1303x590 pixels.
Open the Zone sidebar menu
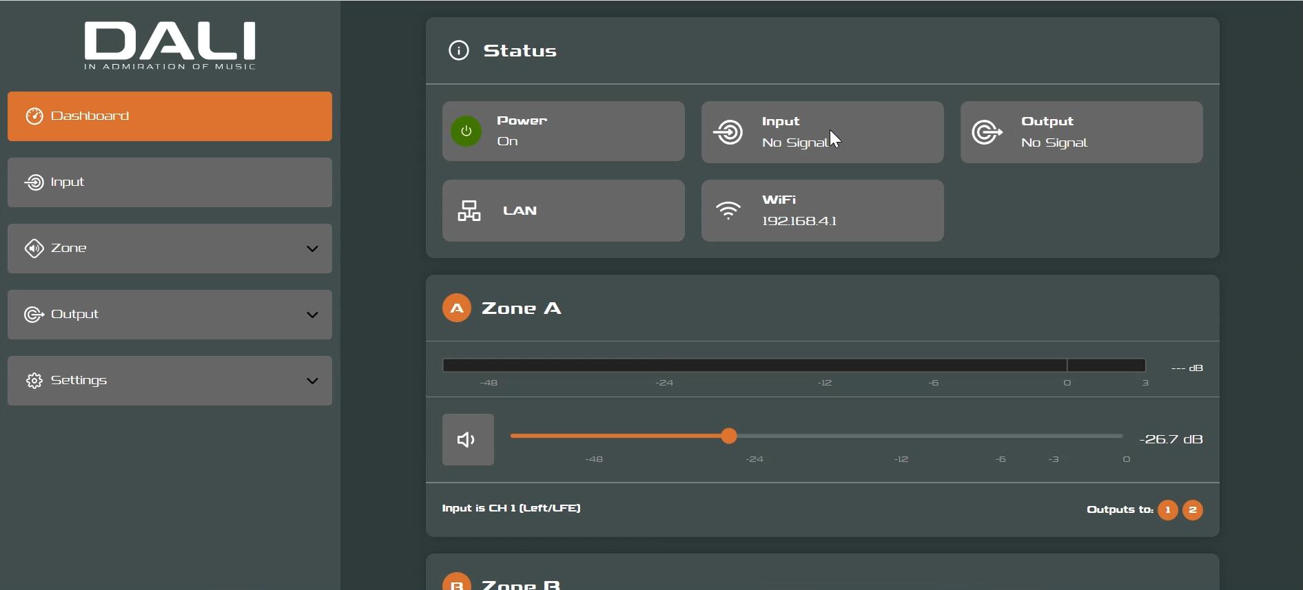[x=170, y=249]
